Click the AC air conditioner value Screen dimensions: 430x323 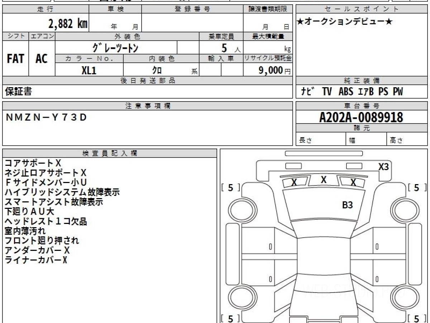42,58
